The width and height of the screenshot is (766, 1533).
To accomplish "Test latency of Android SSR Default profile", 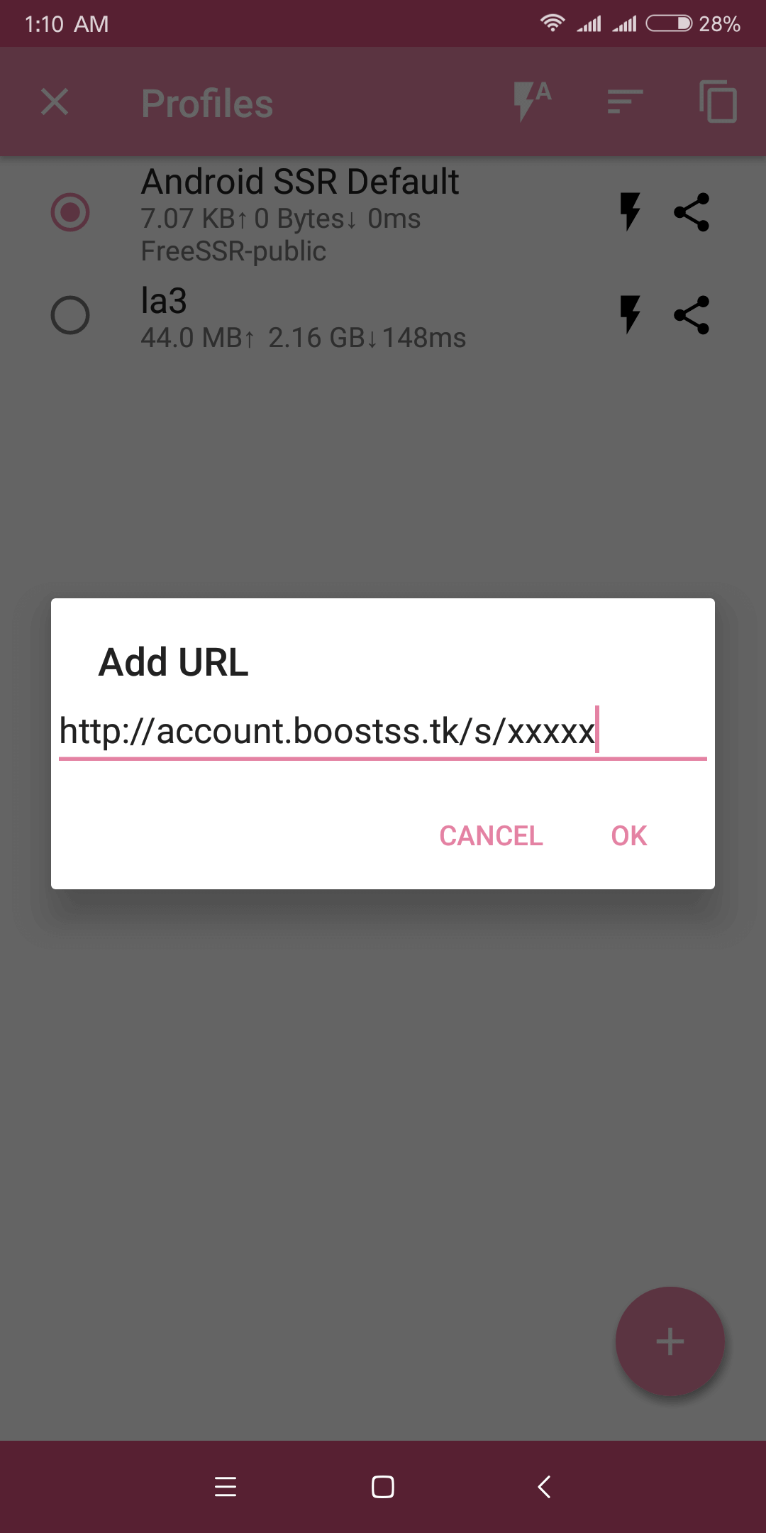I will [x=629, y=211].
